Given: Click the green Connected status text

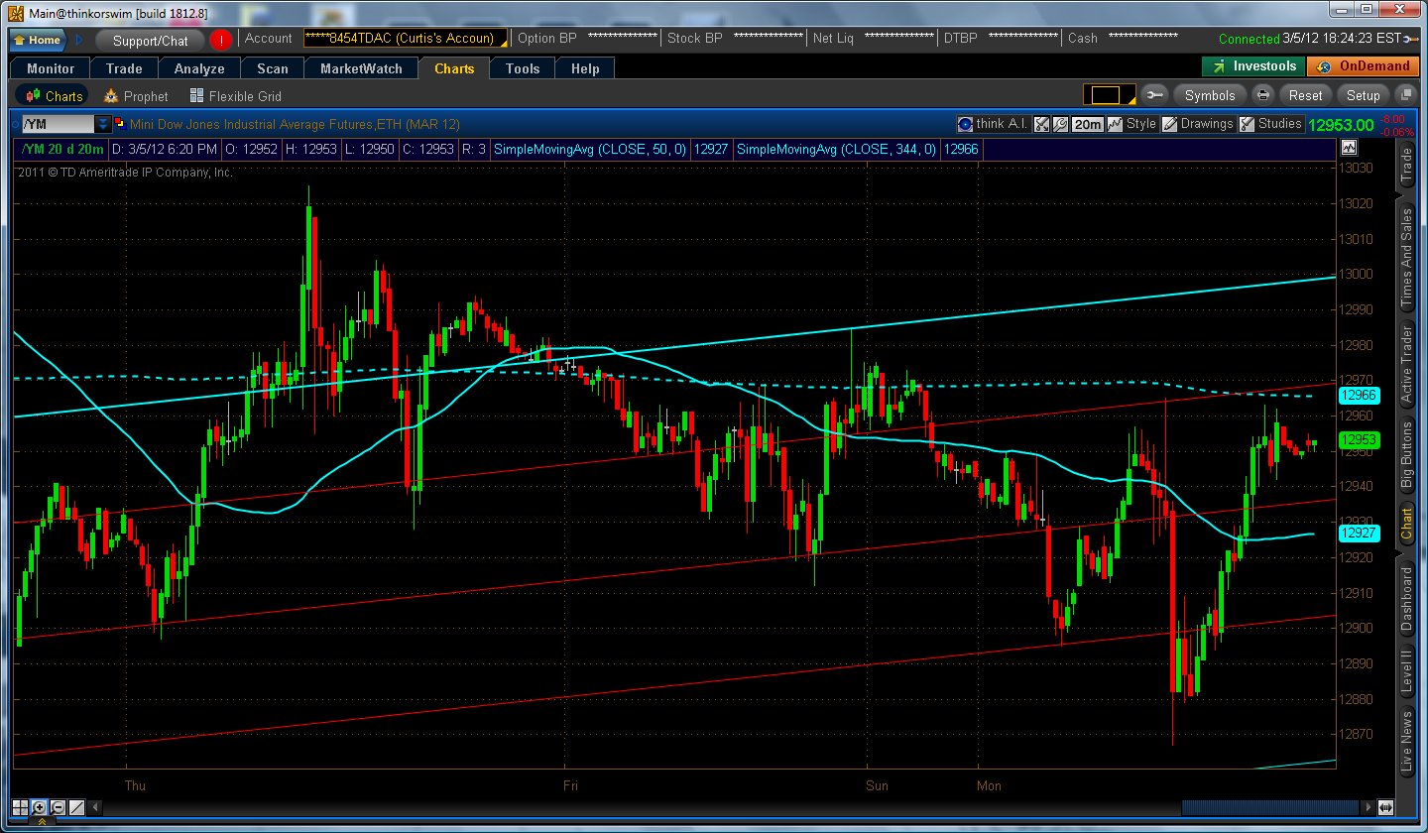Looking at the screenshot, I should click(1249, 39).
